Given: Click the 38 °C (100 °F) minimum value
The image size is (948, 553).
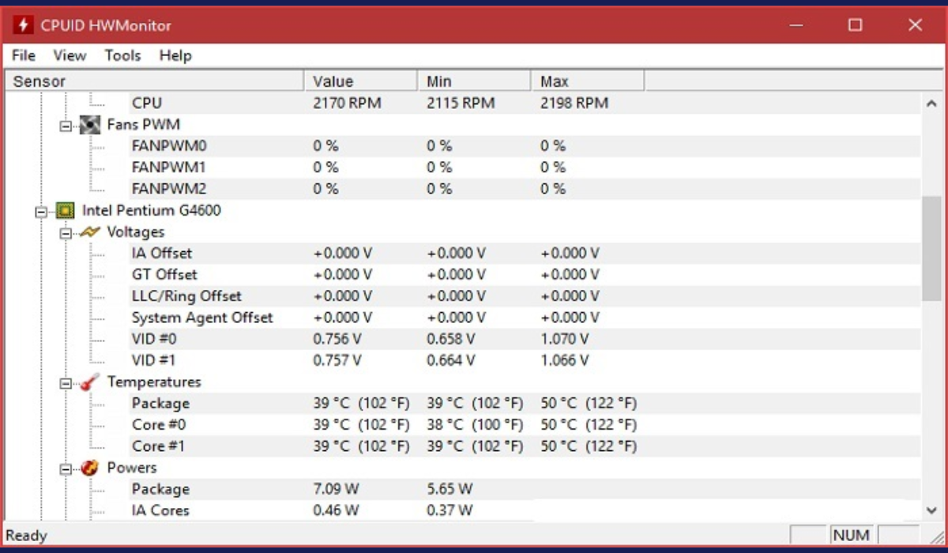Looking at the screenshot, I should (x=475, y=425).
